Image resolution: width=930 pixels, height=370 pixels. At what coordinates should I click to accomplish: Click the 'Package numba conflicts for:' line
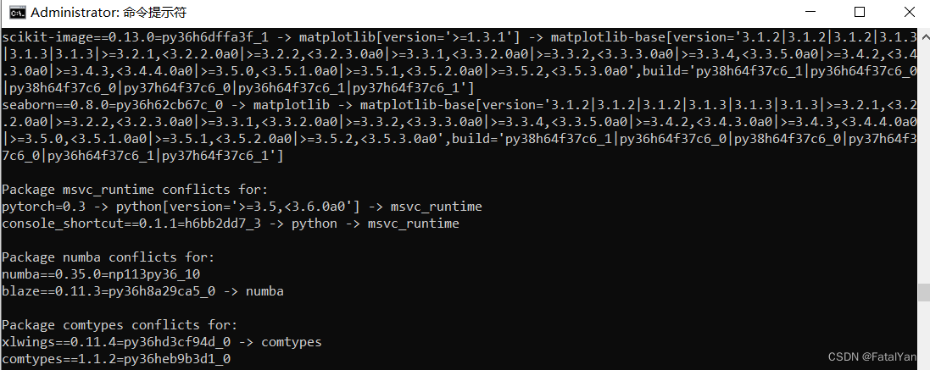(x=108, y=257)
